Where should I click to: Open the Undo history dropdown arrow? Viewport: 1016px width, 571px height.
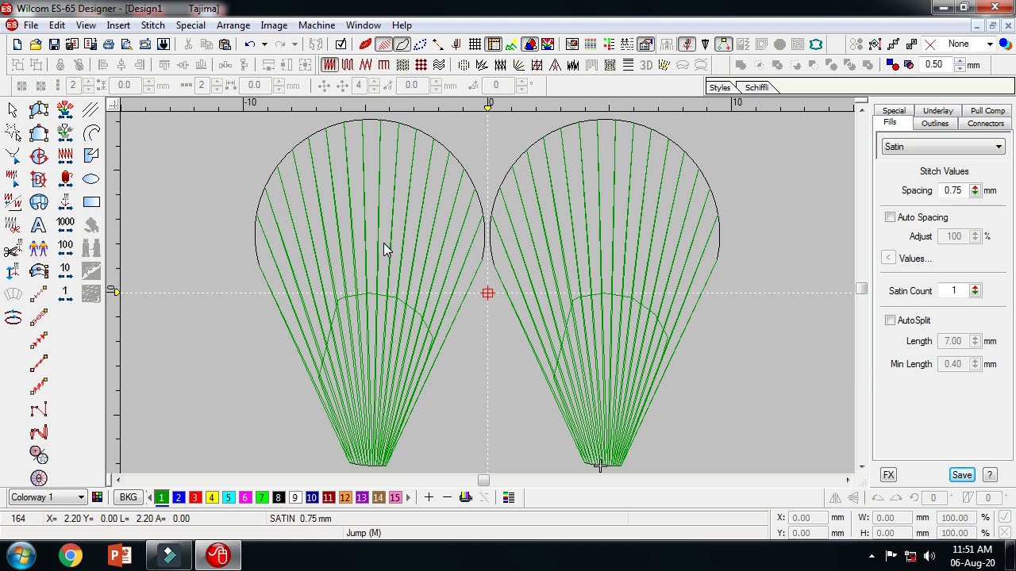(264, 44)
